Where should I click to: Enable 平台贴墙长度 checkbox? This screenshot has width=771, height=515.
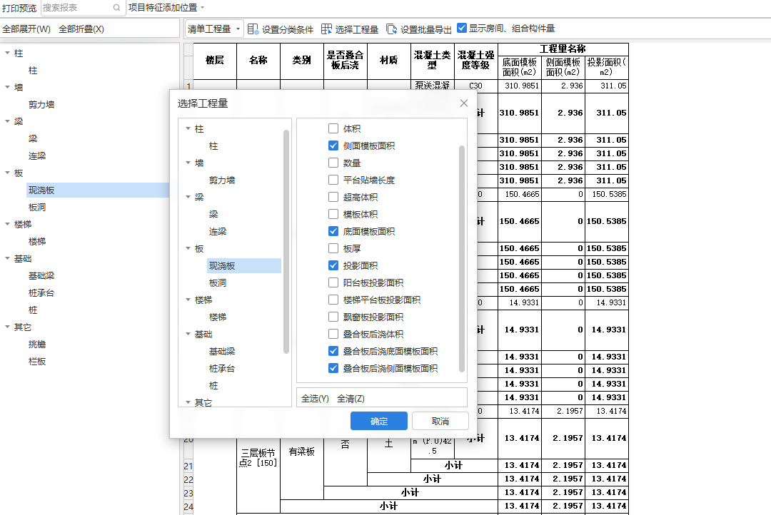point(333,180)
